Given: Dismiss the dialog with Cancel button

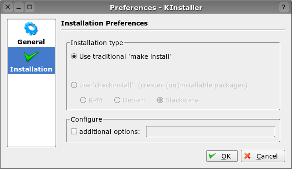Looking at the screenshot, I should pyautogui.click(x=263, y=156).
